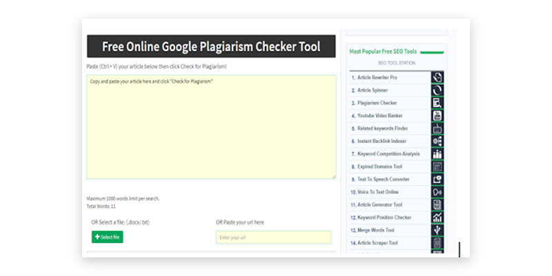The height and width of the screenshot is (276, 552).
Task: Open the Youtube Video Ranker link
Action: click(x=380, y=116)
